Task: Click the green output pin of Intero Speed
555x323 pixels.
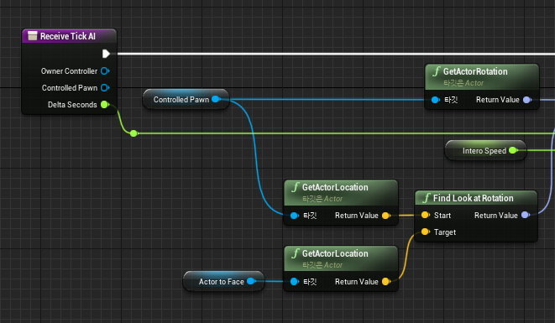Action: [512, 151]
